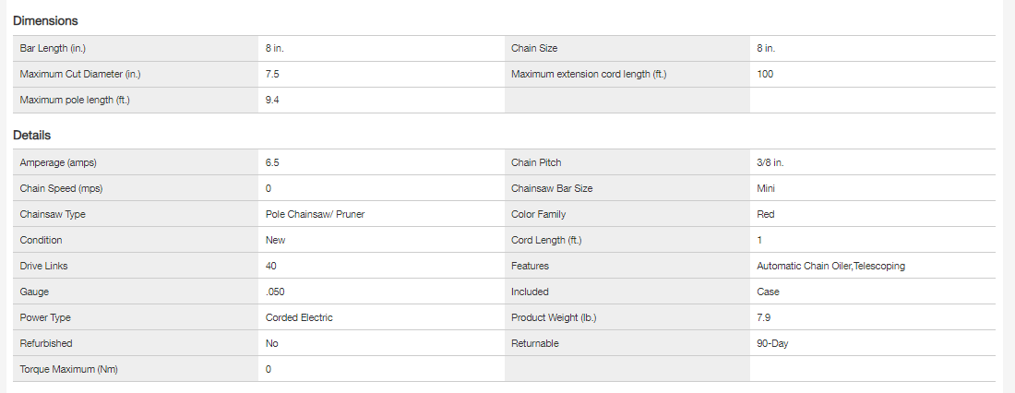Click the Chainsaw Bar Size value Mini
The image size is (1015, 393).
click(766, 188)
